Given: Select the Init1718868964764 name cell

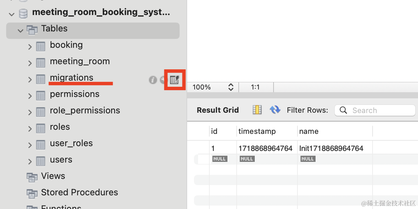Looking at the screenshot, I should pyautogui.click(x=331, y=149).
